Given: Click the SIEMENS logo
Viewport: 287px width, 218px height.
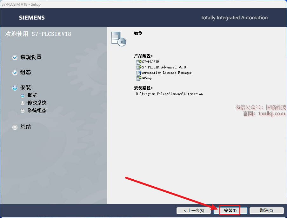Looking at the screenshot, I should click(32, 18).
